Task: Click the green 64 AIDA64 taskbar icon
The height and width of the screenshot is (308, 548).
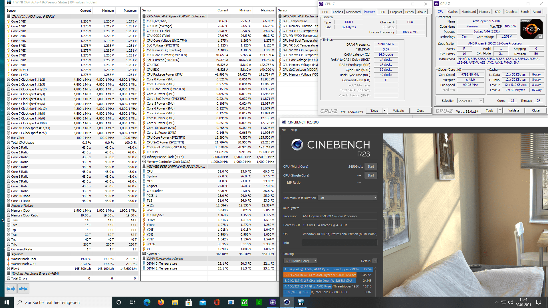Action: tap(245, 302)
